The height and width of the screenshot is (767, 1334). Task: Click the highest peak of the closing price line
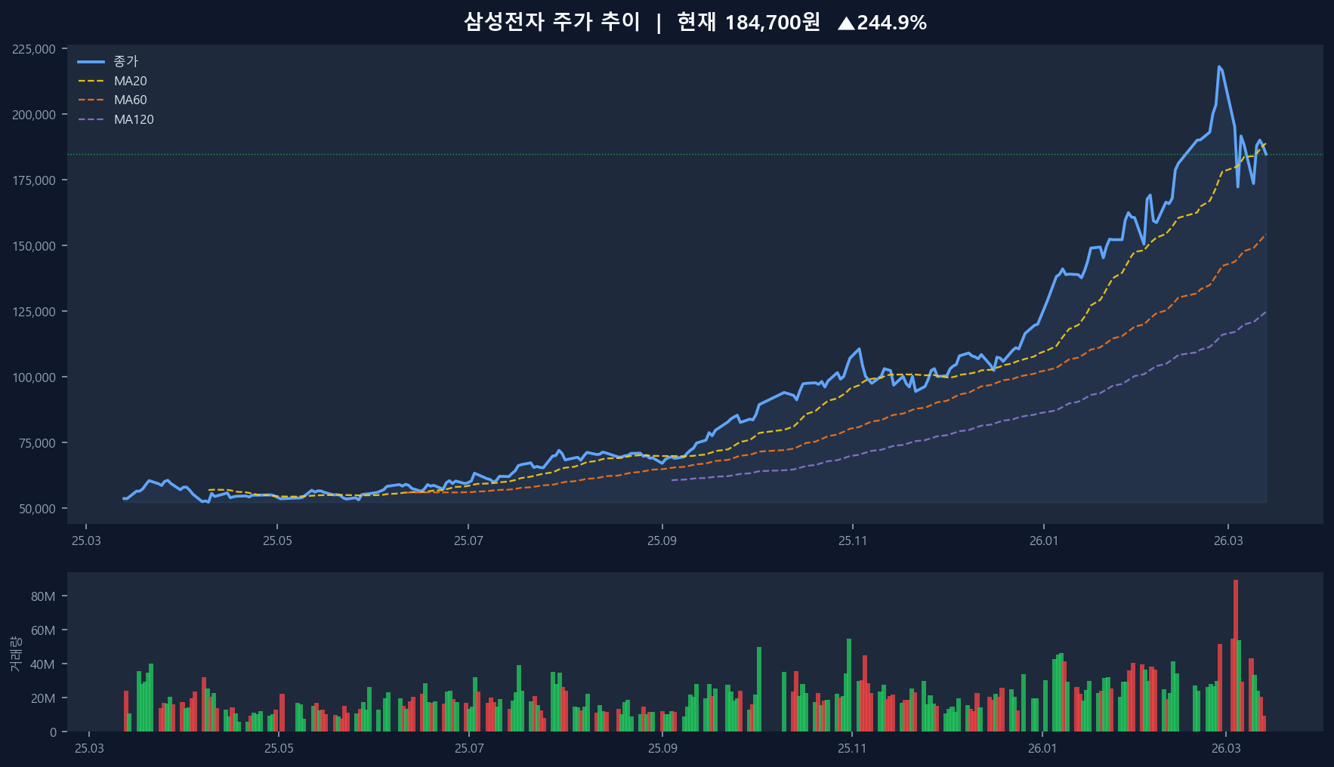tap(1219, 67)
